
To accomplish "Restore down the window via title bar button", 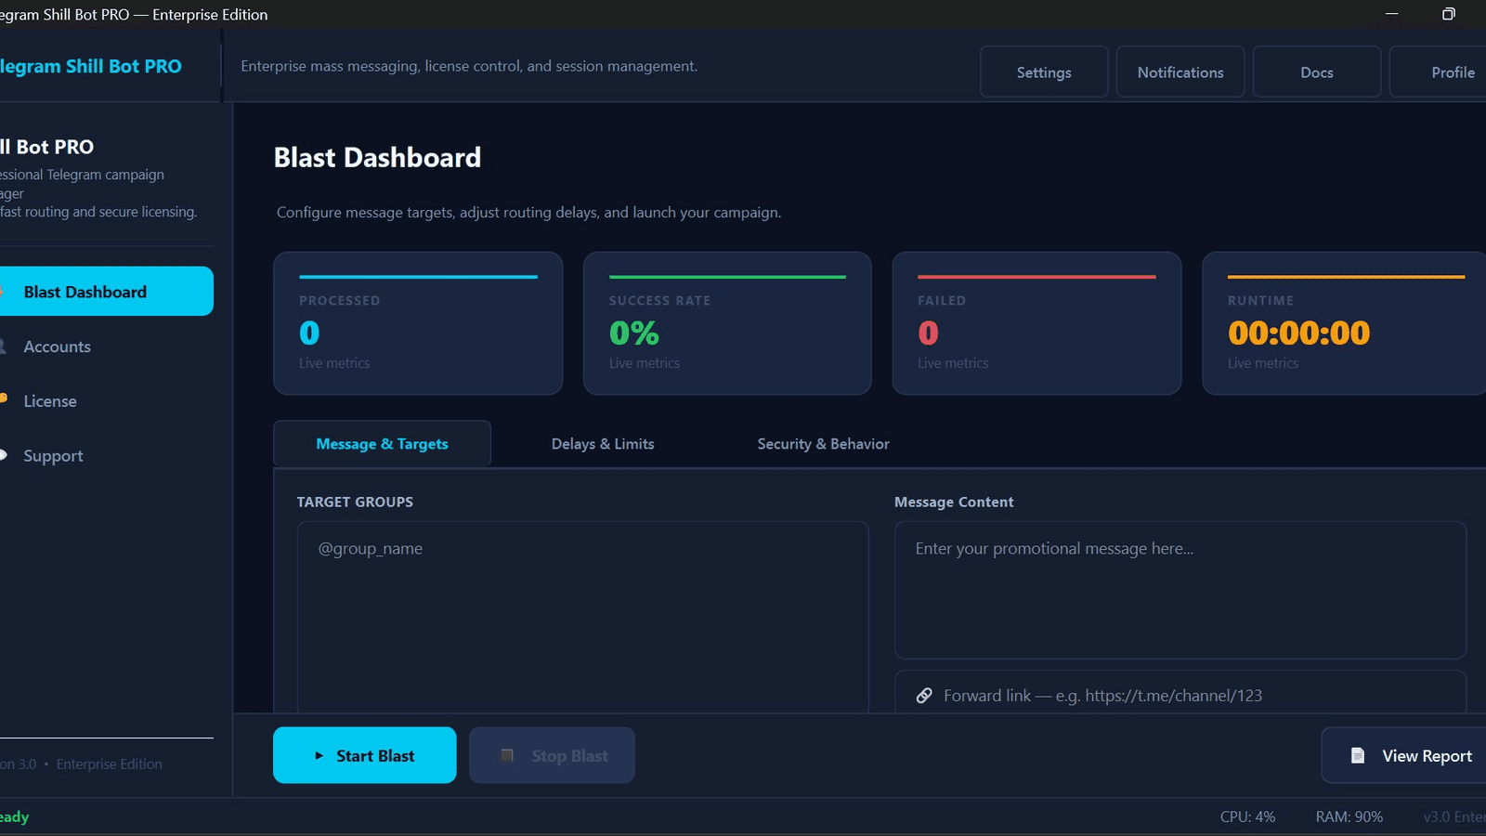I will 1448,14.
